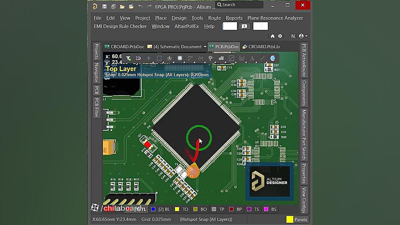
Task: Go to the Home page icon
Action: (x=273, y=36)
